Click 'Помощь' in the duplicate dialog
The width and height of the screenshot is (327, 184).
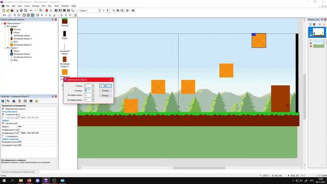(105, 96)
